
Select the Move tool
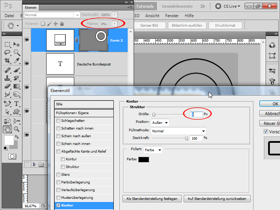(16, 44)
